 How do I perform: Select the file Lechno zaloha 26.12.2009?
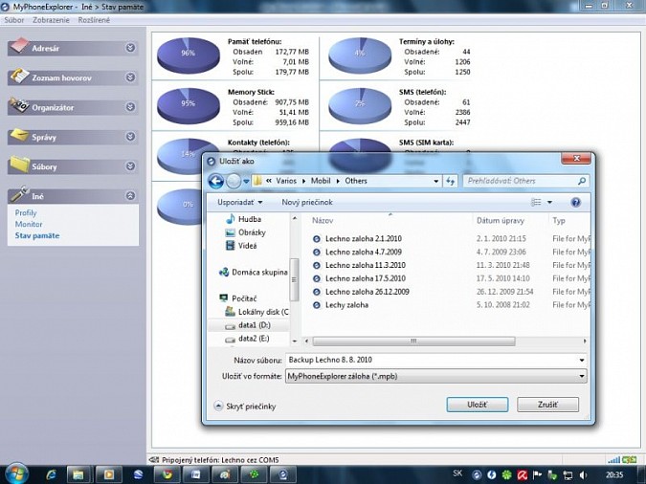pos(368,292)
